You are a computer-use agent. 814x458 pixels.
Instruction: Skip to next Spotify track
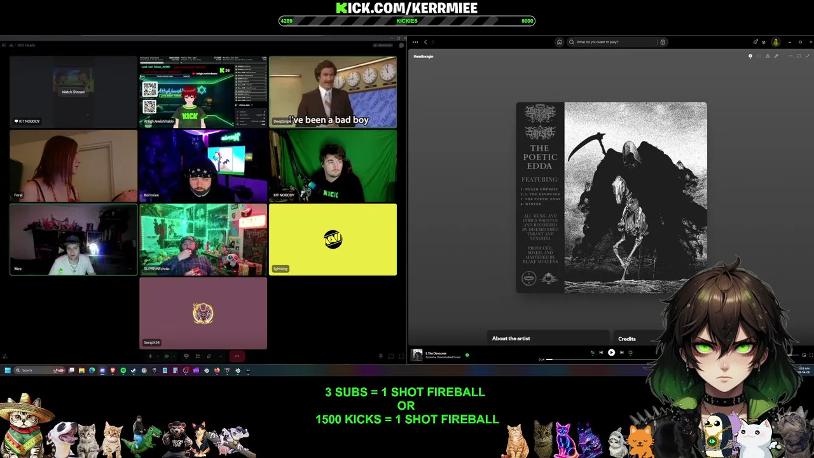[x=621, y=352]
